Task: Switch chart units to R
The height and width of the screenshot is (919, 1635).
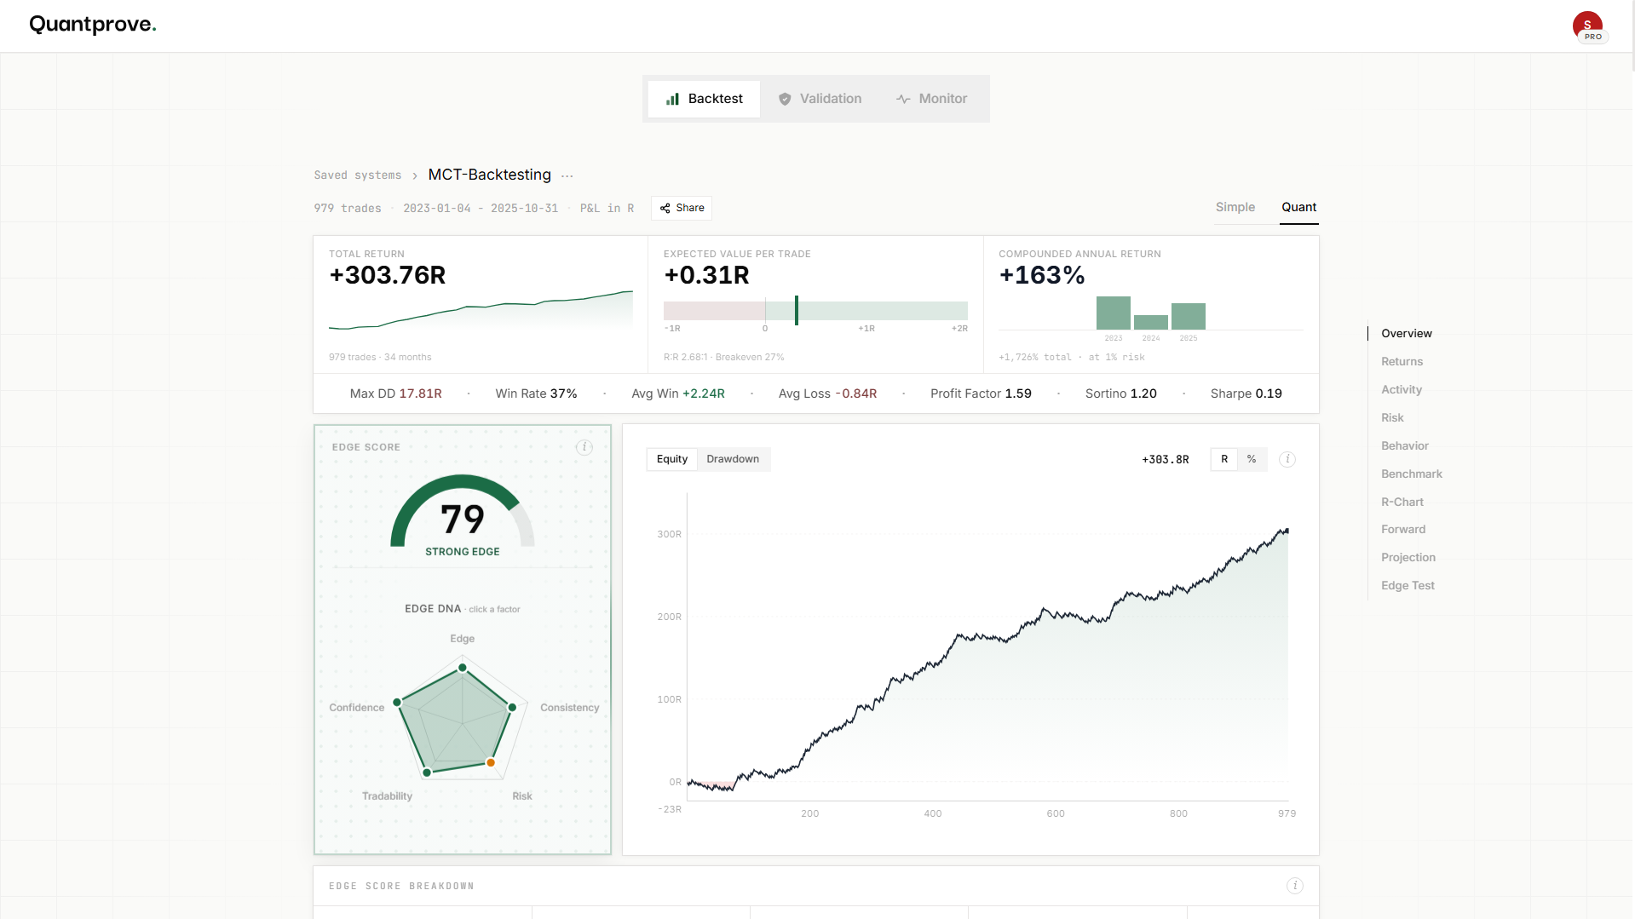Action: point(1224,459)
